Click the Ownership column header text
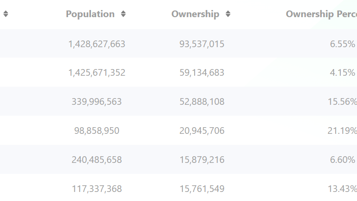The height and width of the screenshot is (201, 357). [x=195, y=14]
